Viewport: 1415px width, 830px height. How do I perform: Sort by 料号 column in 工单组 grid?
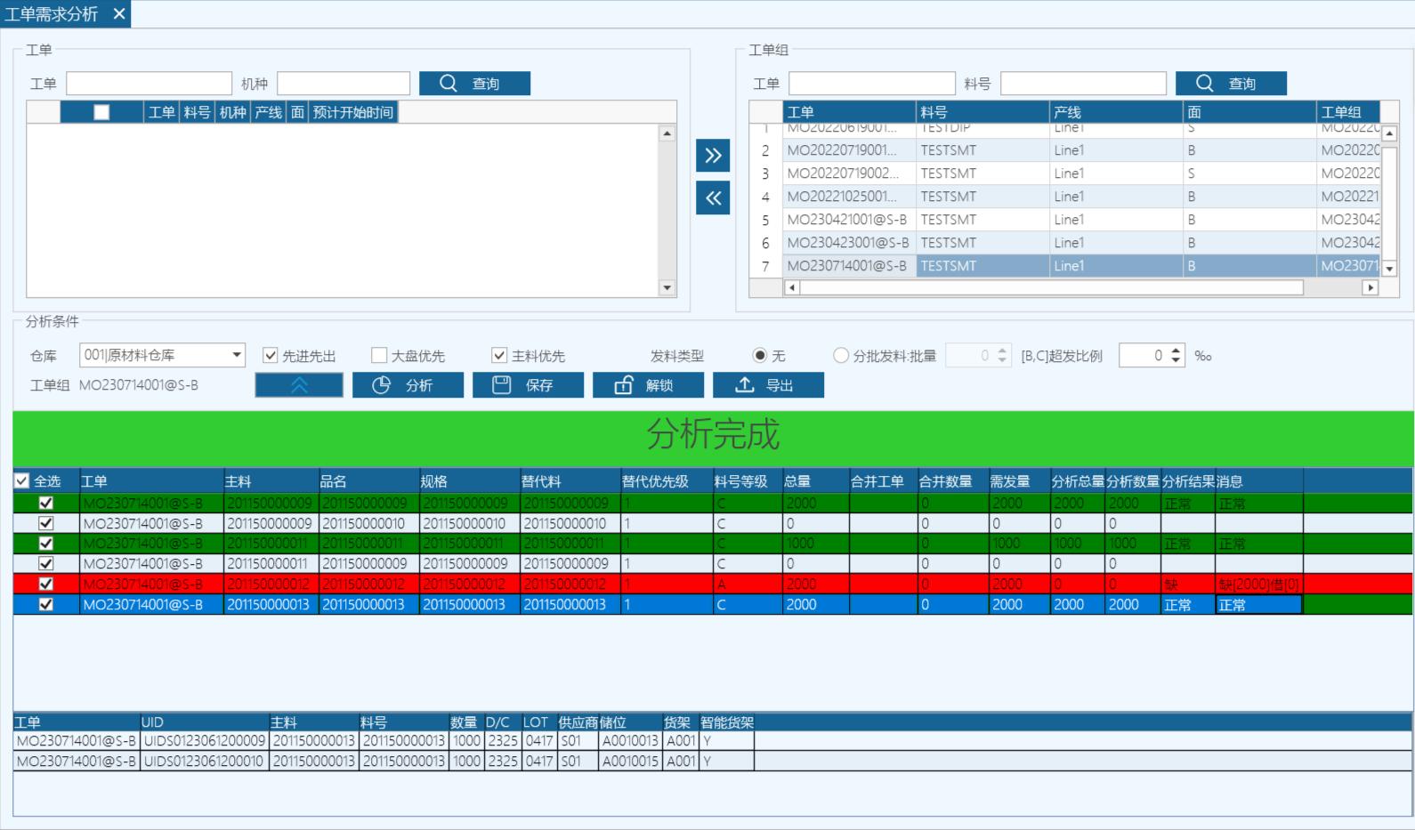983,112
